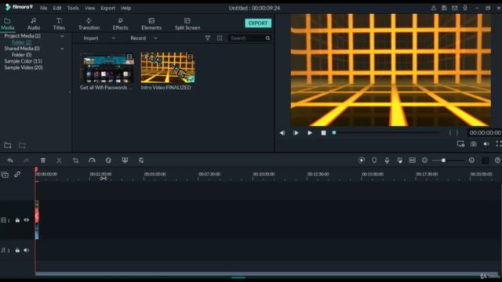Select the Crop tool
This screenshot has width=502, height=282.
[x=75, y=160]
